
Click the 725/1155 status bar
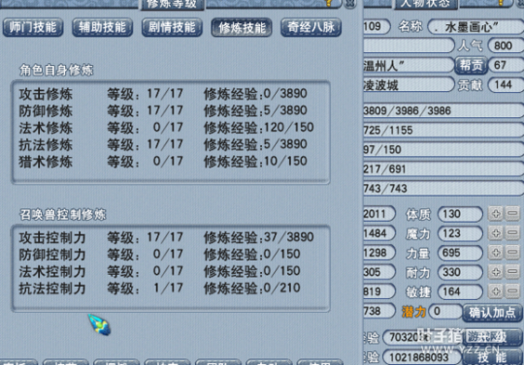tap(443, 130)
